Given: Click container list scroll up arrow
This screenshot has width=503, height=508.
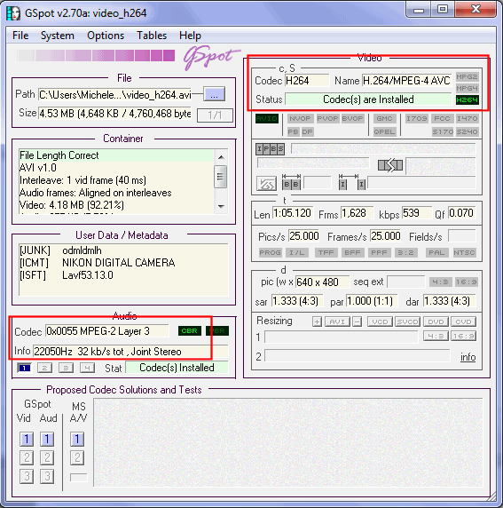Looking at the screenshot, I should (x=221, y=157).
